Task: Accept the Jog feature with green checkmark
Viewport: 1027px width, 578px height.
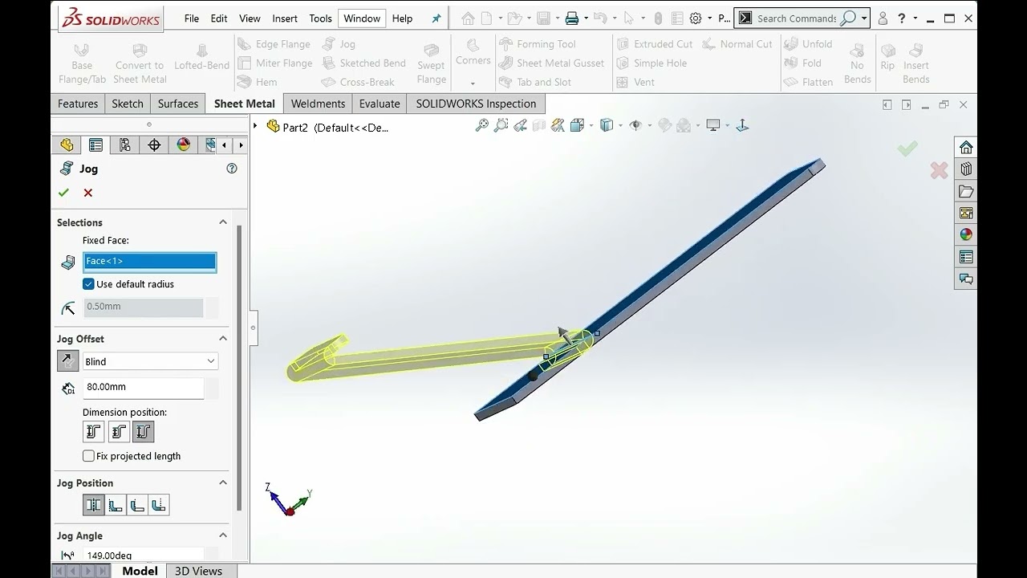Action: [63, 193]
